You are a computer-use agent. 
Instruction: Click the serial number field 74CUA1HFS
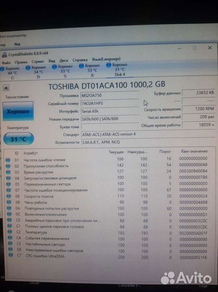[110, 103]
